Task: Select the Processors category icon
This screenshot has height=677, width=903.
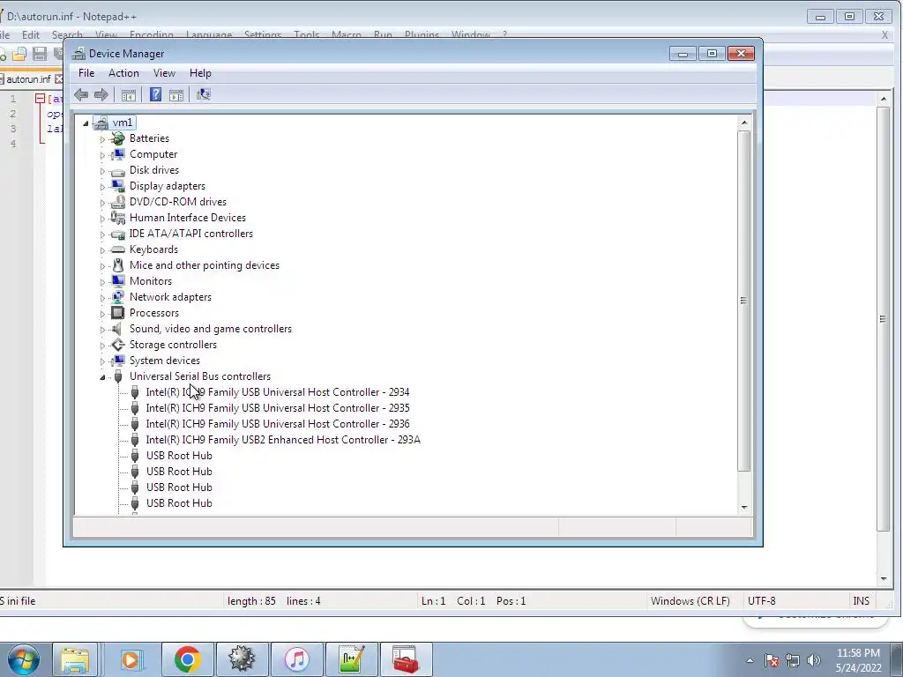Action: tap(117, 313)
